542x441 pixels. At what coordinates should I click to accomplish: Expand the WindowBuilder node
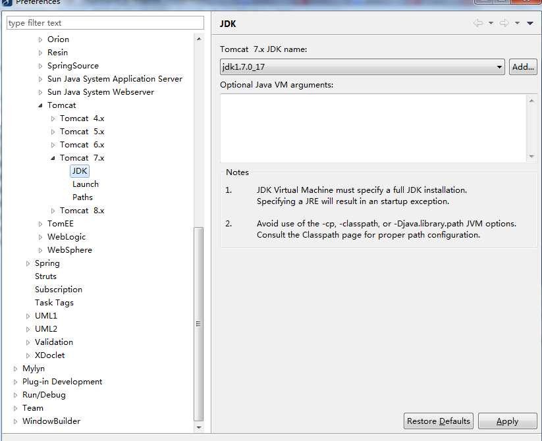click(x=16, y=421)
